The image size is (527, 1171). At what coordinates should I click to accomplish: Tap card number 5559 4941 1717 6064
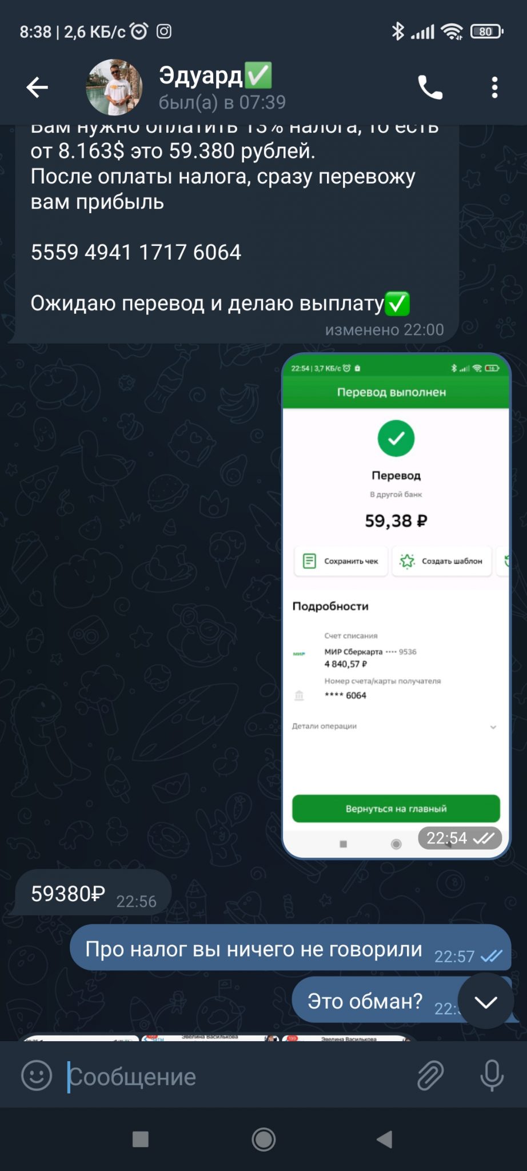(136, 252)
